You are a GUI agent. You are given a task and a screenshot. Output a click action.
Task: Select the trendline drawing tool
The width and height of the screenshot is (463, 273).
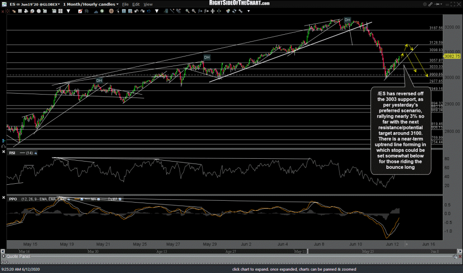click(x=172, y=11)
